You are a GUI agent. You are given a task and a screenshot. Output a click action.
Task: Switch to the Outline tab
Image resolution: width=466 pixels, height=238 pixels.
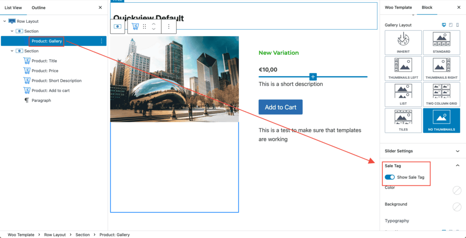click(x=38, y=8)
